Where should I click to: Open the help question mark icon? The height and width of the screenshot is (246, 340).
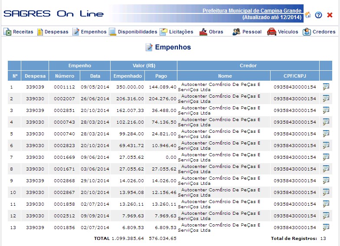[x=318, y=15]
